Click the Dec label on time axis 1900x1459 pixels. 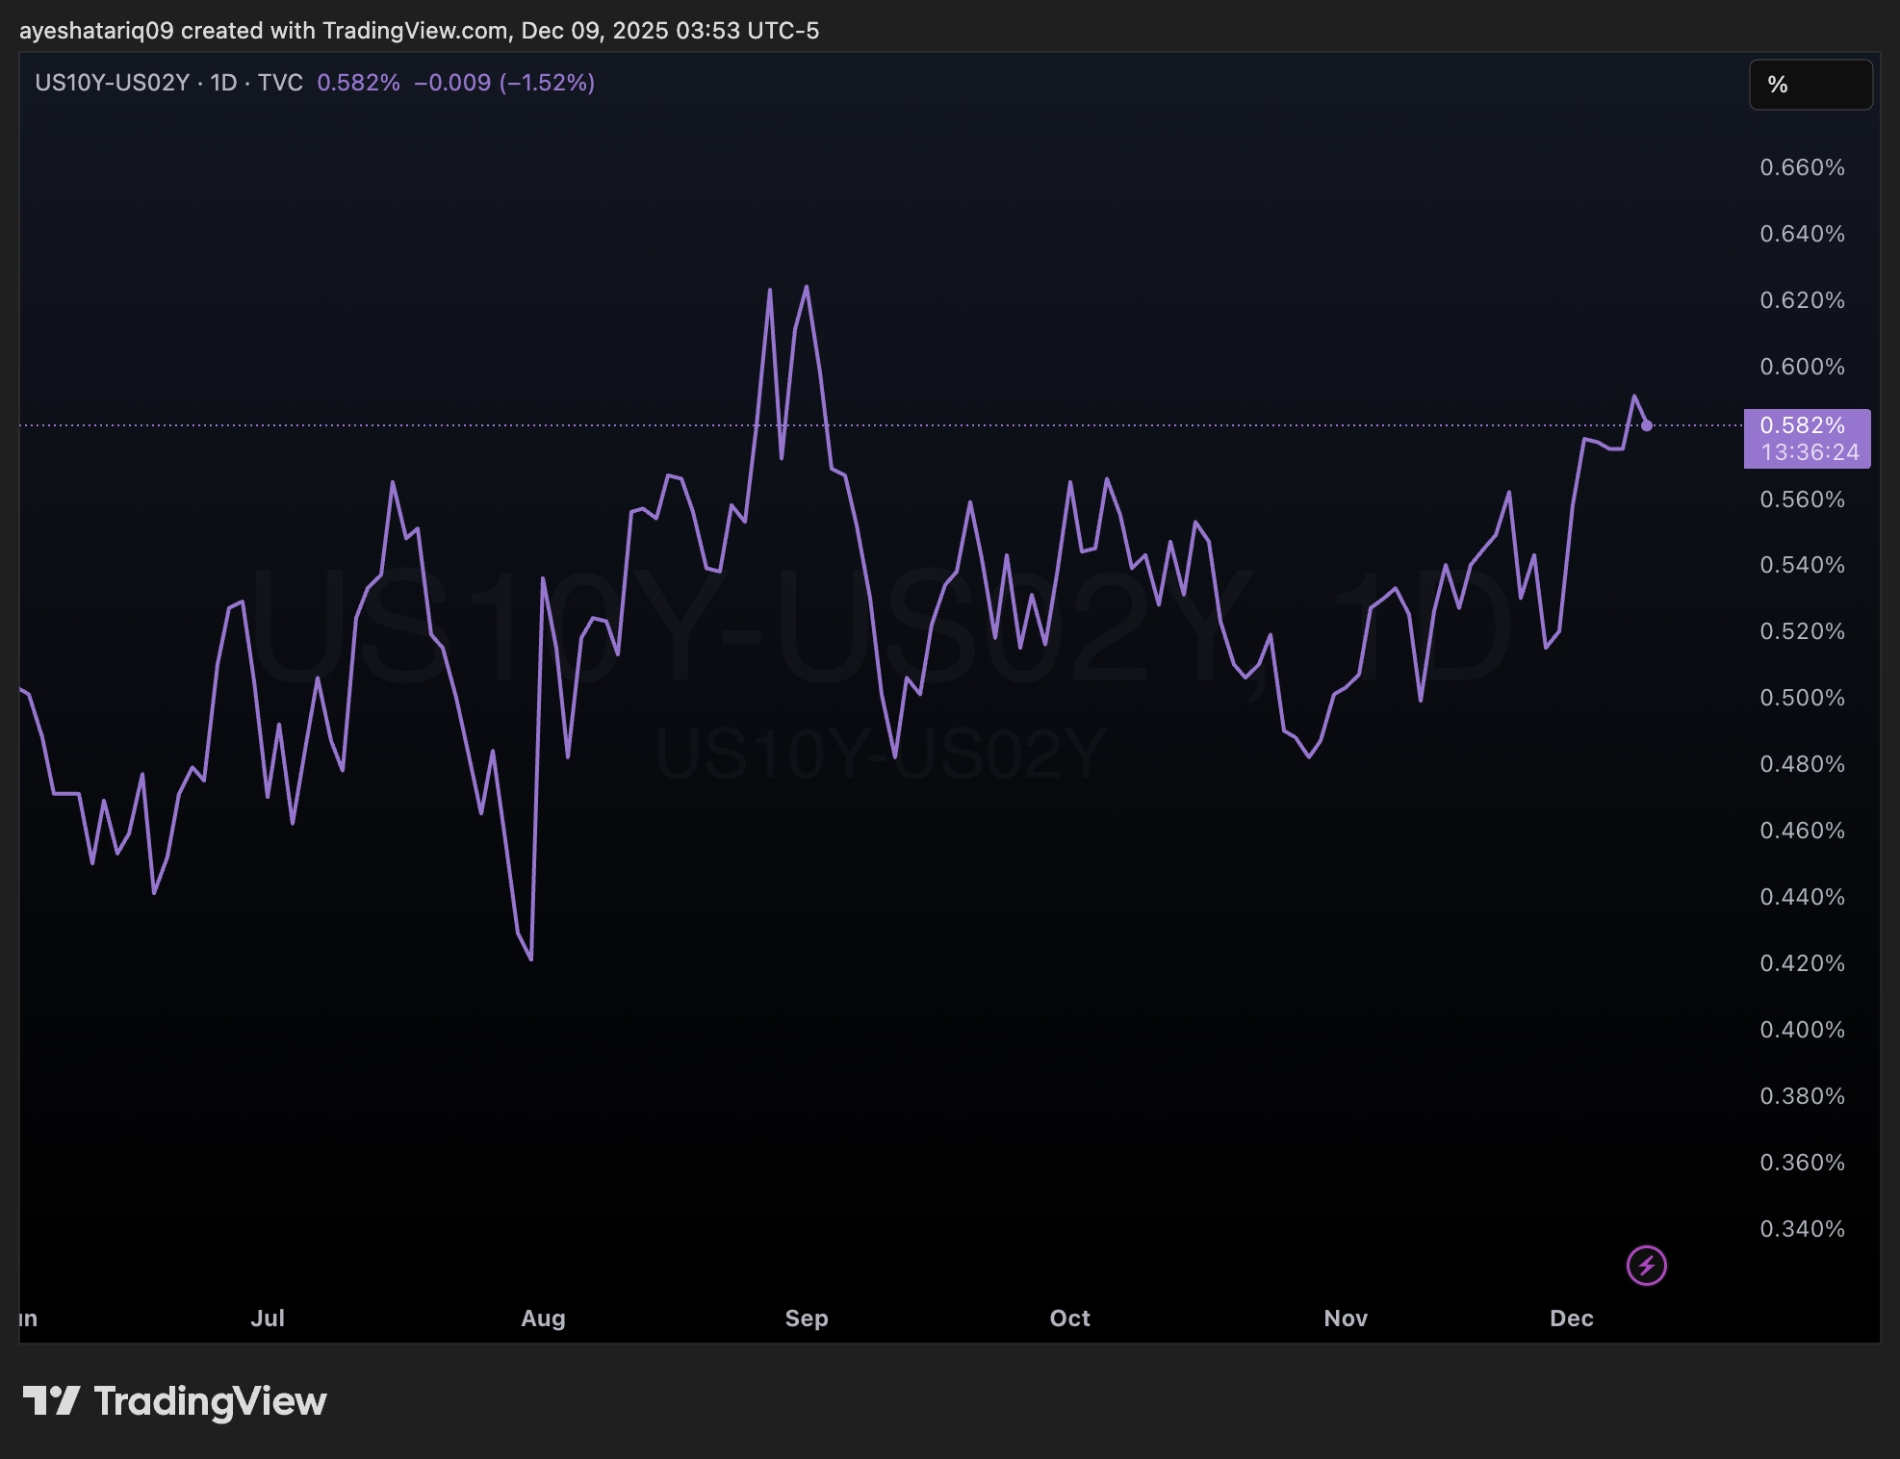tap(1572, 1318)
